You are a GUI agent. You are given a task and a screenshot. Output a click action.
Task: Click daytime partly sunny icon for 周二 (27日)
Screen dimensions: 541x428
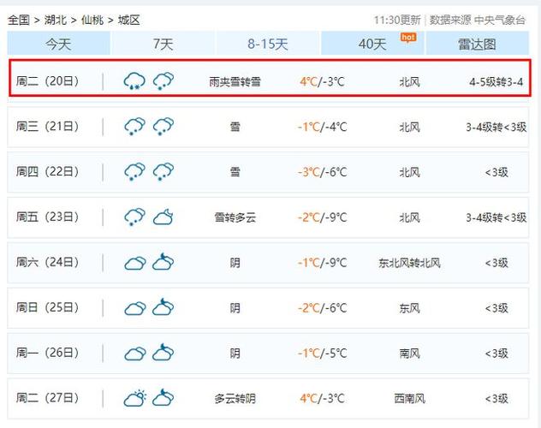(x=135, y=398)
